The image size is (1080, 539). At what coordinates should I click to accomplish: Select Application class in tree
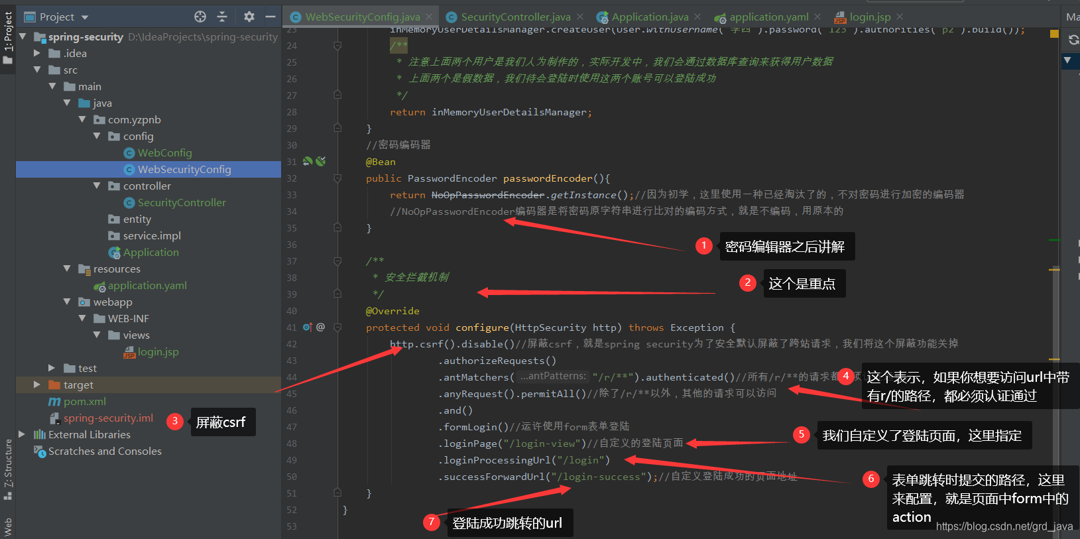click(x=150, y=252)
